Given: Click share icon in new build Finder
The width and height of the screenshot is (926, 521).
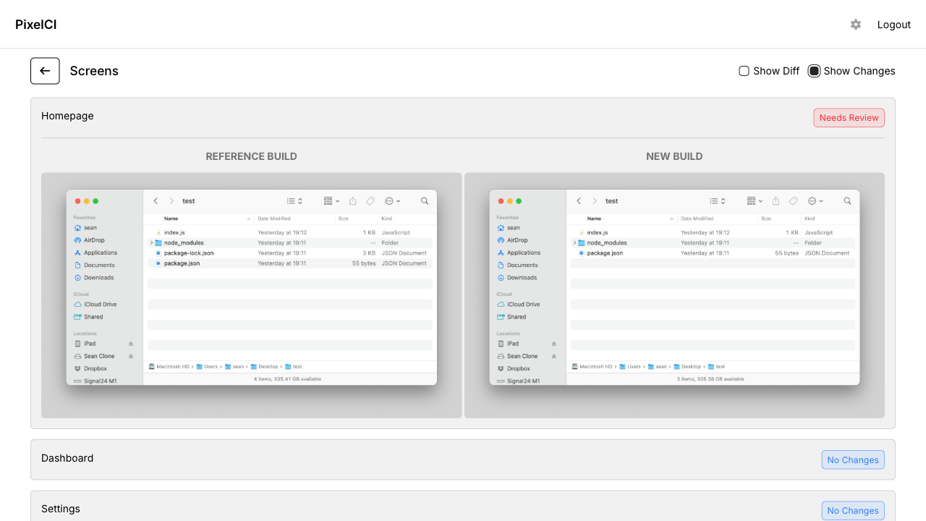Looking at the screenshot, I should (776, 201).
